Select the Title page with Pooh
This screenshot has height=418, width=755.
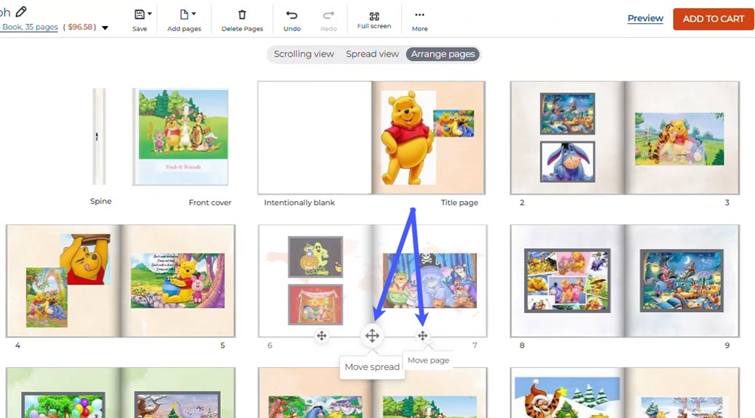429,138
